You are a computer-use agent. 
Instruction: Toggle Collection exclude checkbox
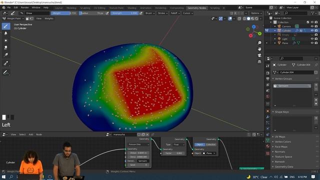tap(308, 22)
